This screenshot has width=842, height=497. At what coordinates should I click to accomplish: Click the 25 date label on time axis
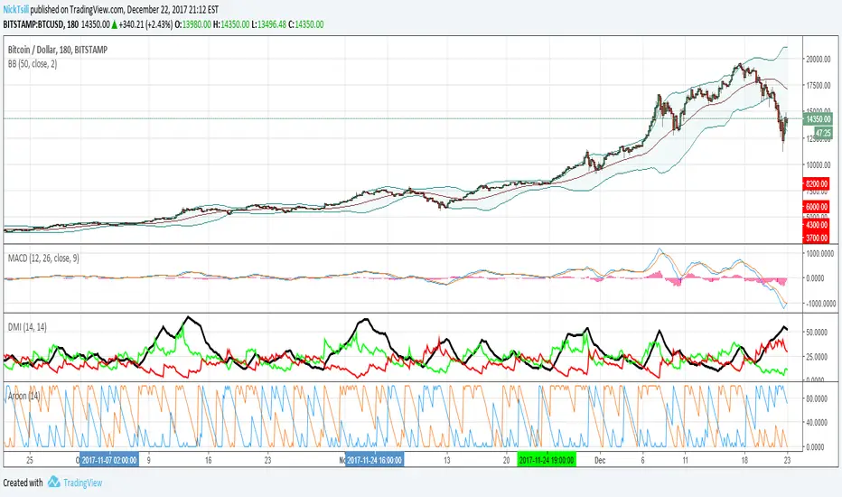point(30,461)
